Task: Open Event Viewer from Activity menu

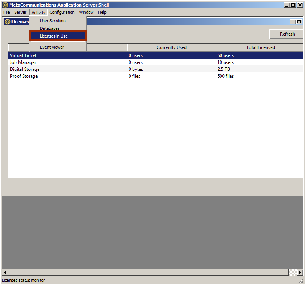Action: [x=58, y=47]
